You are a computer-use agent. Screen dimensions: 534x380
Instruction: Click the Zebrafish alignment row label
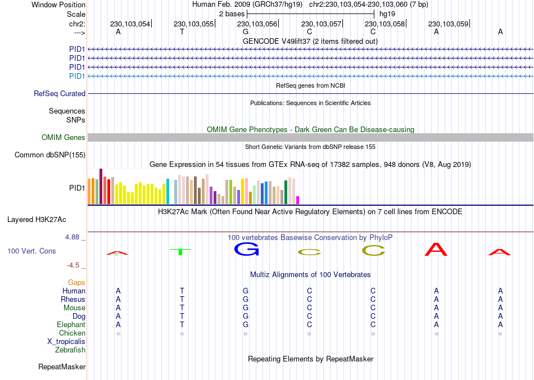tap(70, 350)
